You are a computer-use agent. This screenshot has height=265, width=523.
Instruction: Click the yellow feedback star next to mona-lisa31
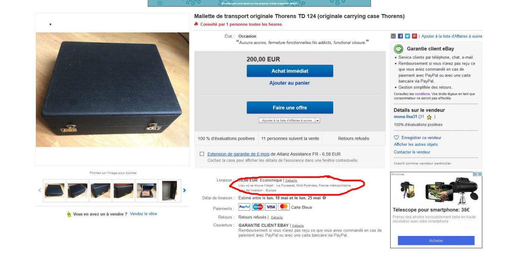(x=429, y=117)
